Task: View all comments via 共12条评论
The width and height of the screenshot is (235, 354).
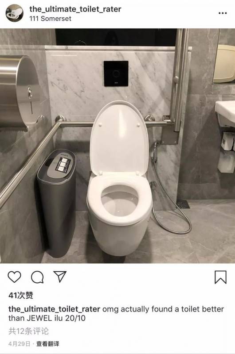Action: coord(28,331)
